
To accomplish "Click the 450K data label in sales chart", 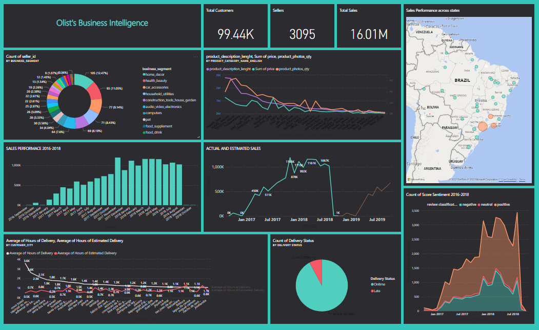I will pos(255,191).
